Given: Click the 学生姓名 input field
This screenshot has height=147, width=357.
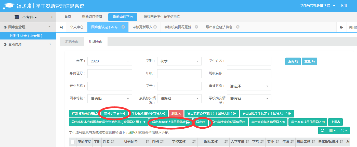Looking at the screenshot, I should 249,61.
